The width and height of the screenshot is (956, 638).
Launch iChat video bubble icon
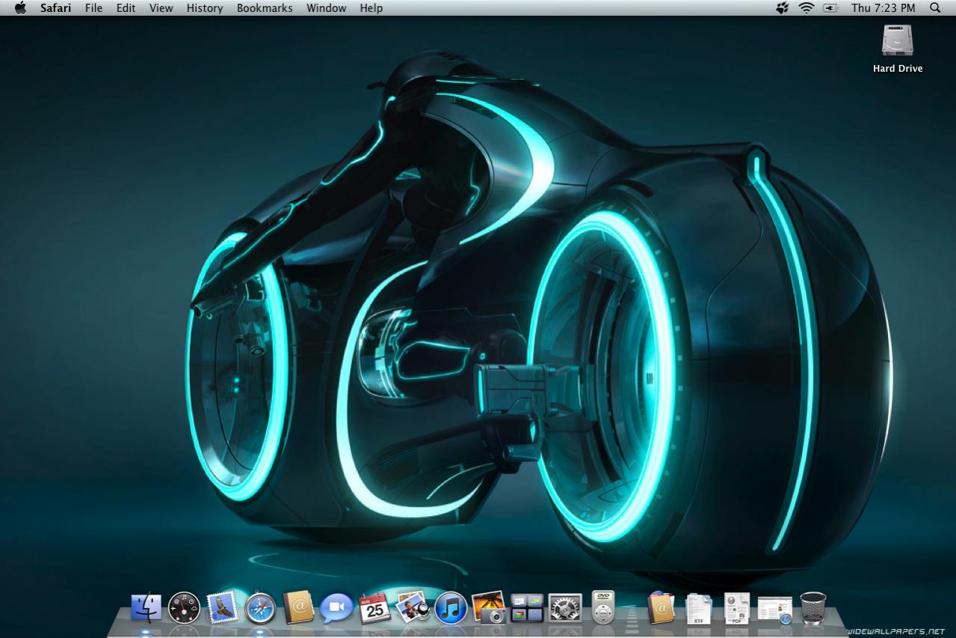pos(336,608)
